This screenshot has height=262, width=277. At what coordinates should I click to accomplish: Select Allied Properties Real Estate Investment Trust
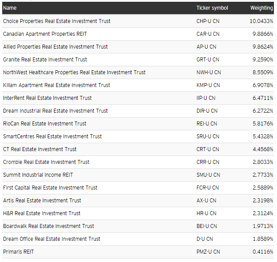55,47
